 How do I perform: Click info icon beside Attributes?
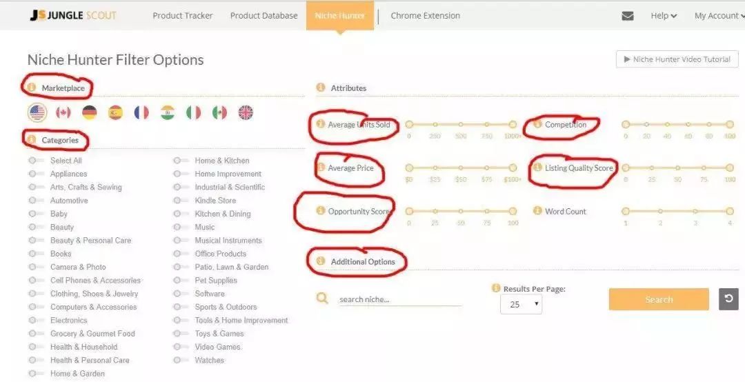[321, 88]
